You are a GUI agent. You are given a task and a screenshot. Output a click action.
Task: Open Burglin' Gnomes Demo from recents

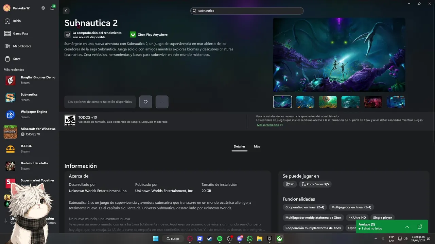tap(30, 80)
